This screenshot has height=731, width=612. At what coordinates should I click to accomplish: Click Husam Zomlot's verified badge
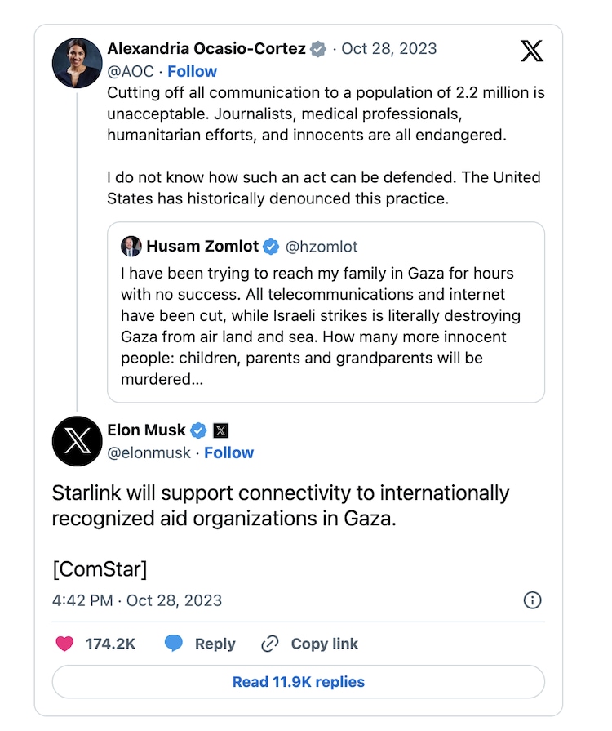pos(272,247)
